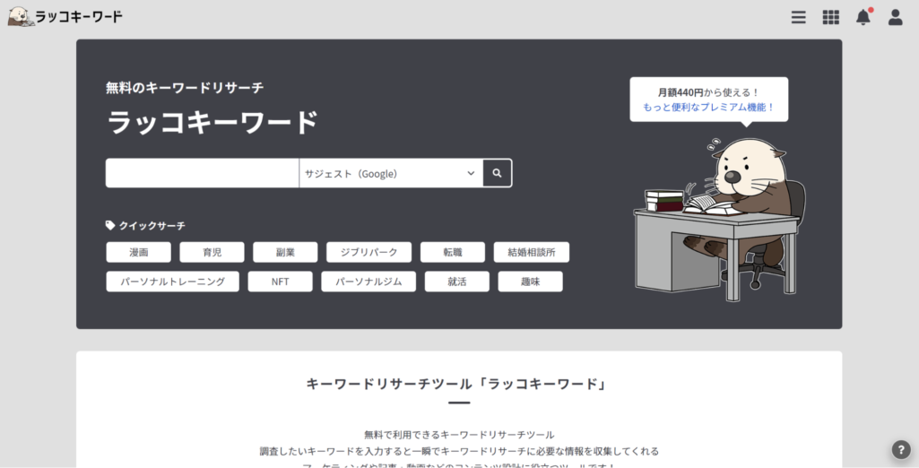Click the otter at desk illustration
This screenshot has height=468, width=919.
point(722,215)
